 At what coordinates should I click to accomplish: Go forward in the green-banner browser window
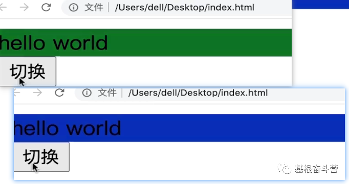click(24, 7)
